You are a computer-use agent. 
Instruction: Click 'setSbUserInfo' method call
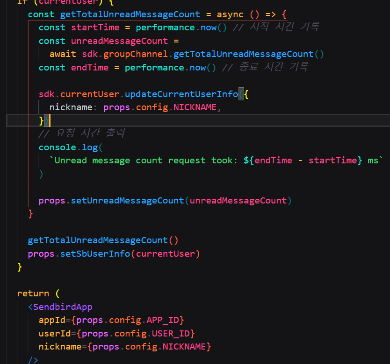click(95, 254)
